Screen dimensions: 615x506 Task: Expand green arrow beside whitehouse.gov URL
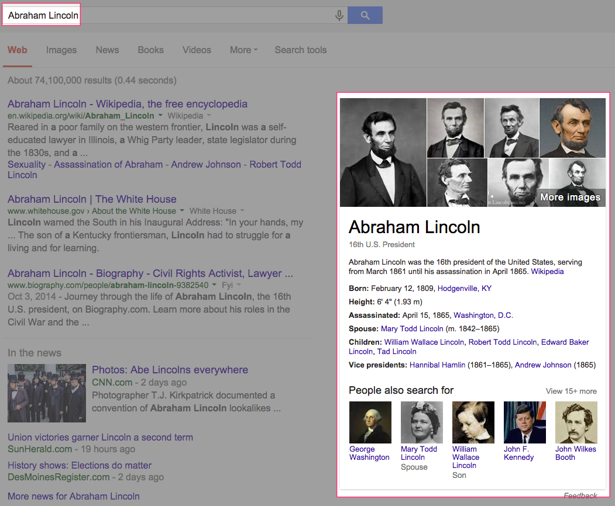pyautogui.click(x=182, y=211)
